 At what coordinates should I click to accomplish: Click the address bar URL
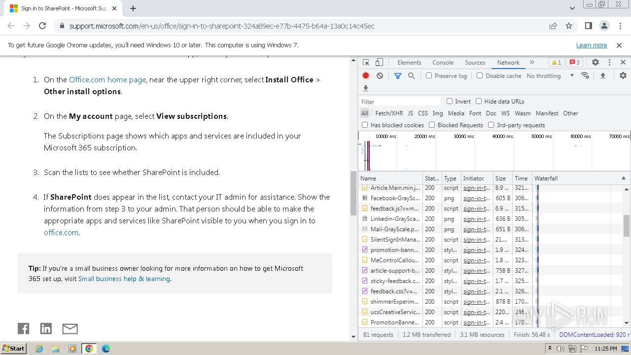(222, 26)
